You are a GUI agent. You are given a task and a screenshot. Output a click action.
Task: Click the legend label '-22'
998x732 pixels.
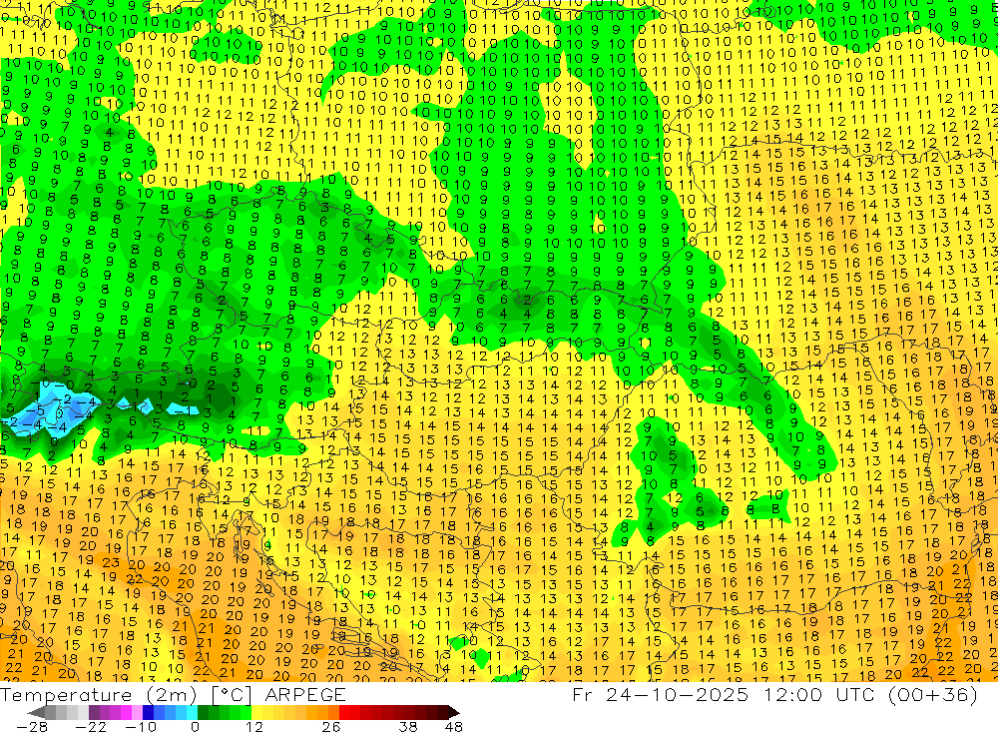pyautogui.click(x=91, y=726)
